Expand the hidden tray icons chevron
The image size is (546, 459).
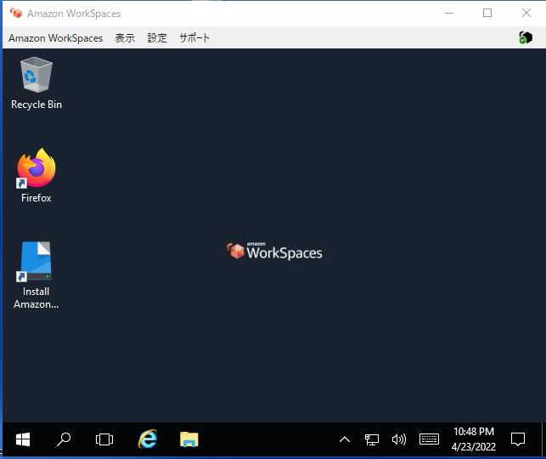point(344,439)
